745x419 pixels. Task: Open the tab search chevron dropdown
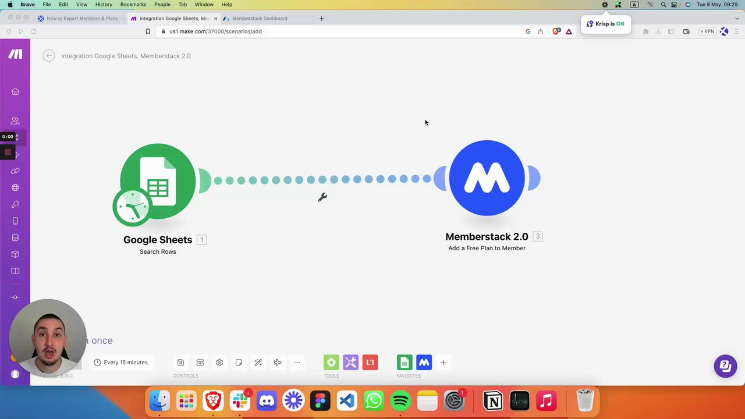point(737,19)
